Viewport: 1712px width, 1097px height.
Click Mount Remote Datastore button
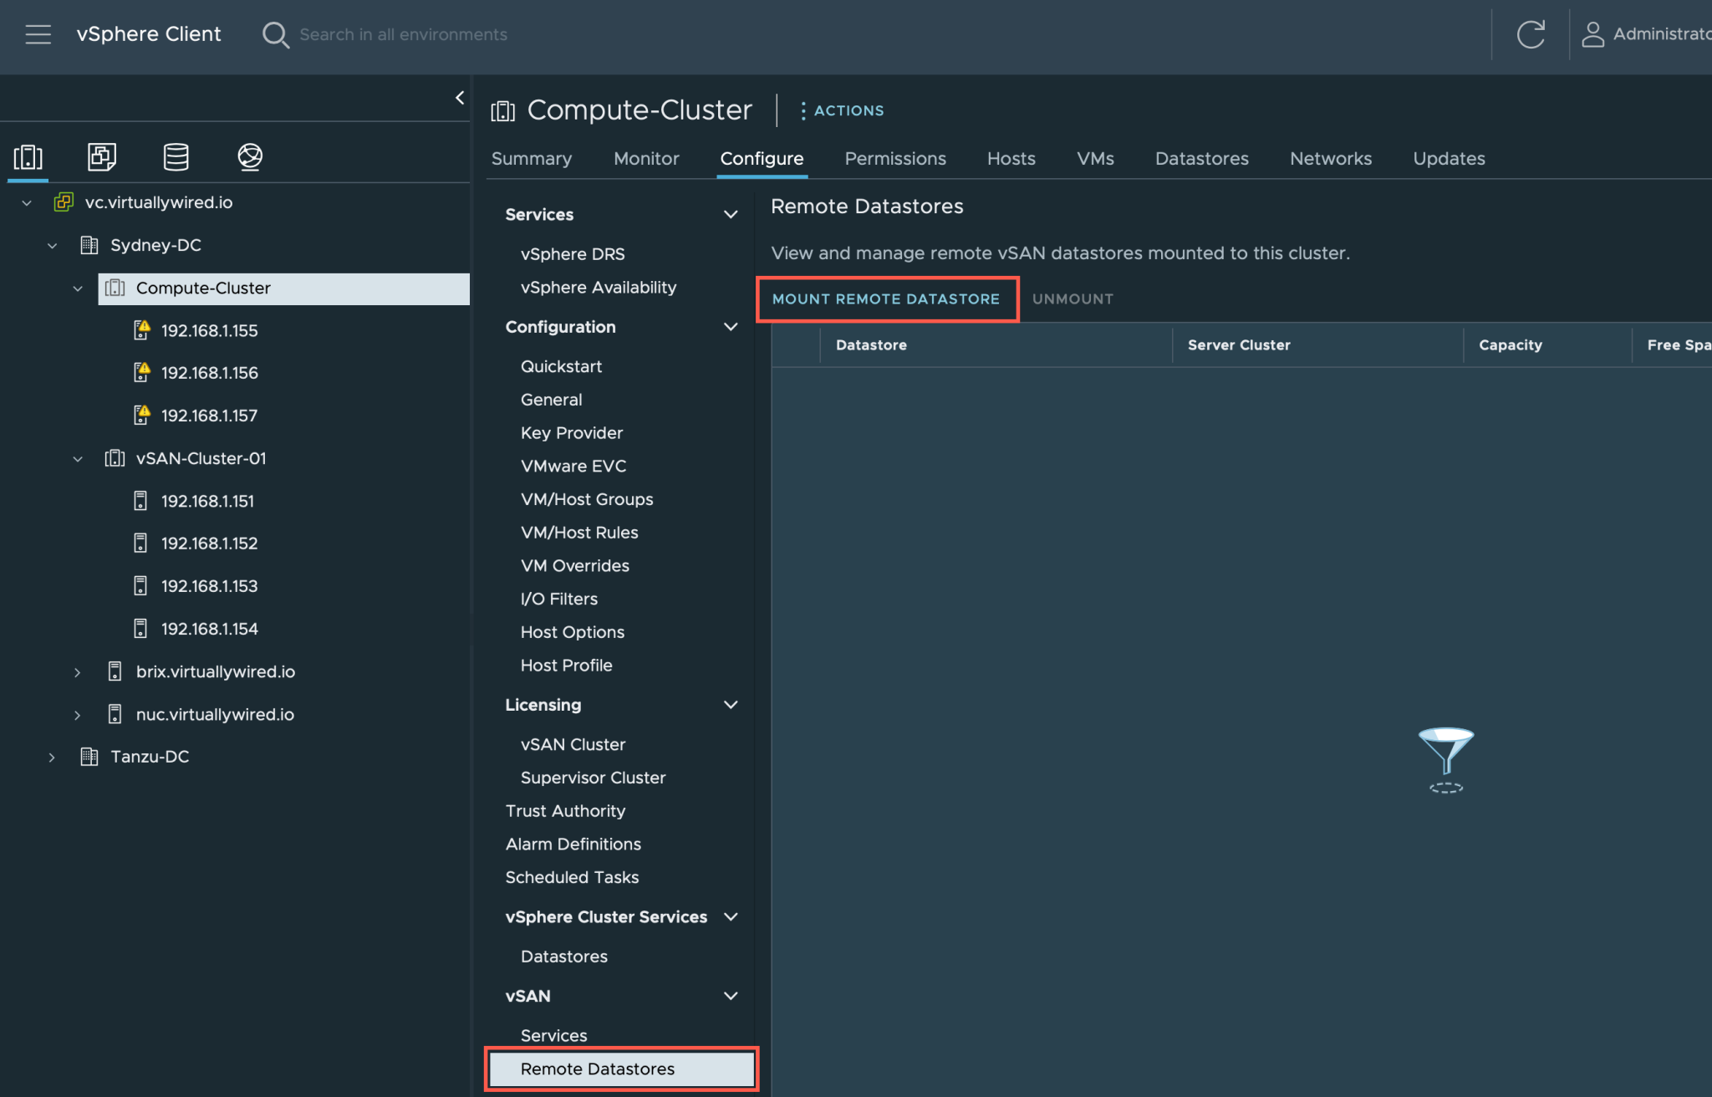[x=885, y=298]
